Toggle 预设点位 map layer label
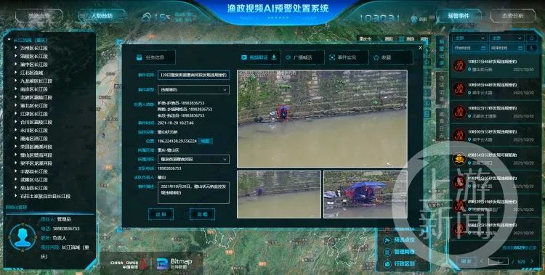This screenshot has width=545, height=275. 404,240
